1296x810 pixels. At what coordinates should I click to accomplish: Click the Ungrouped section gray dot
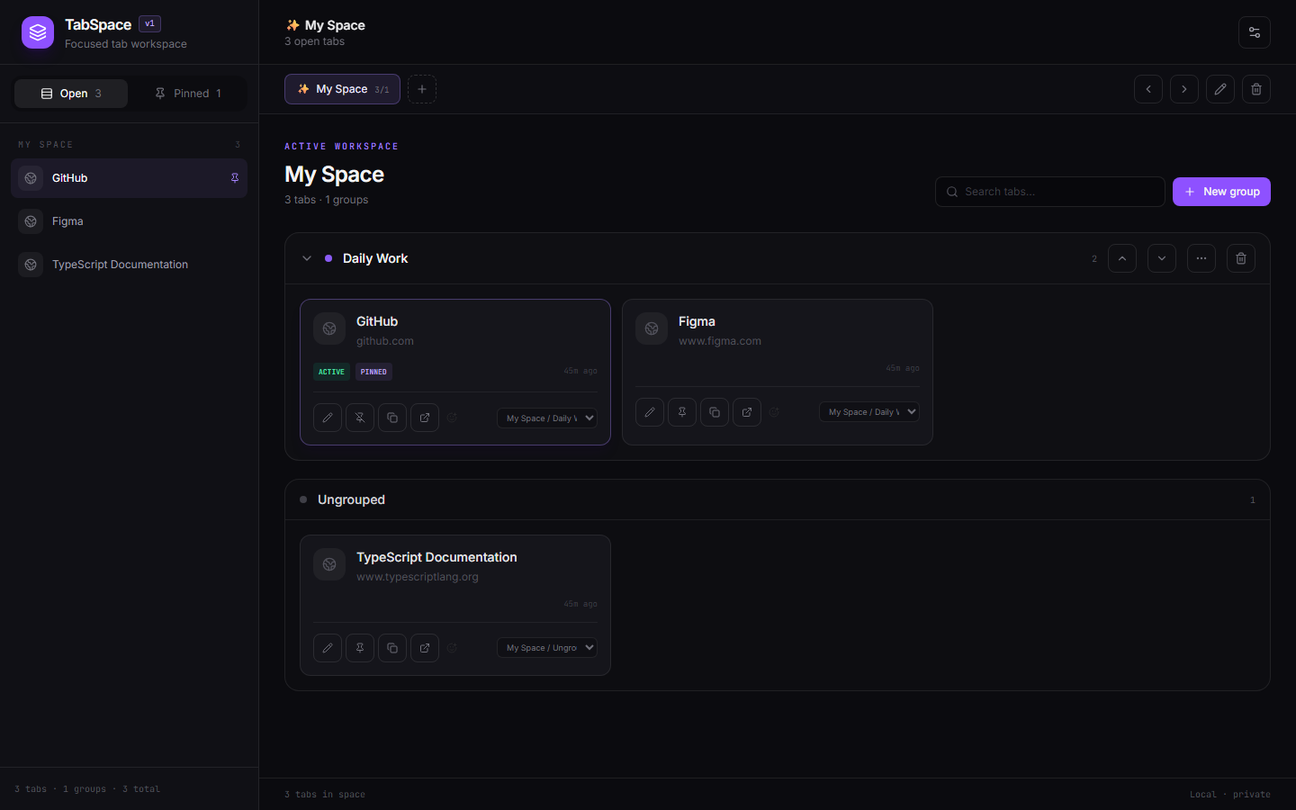tap(303, 499)
